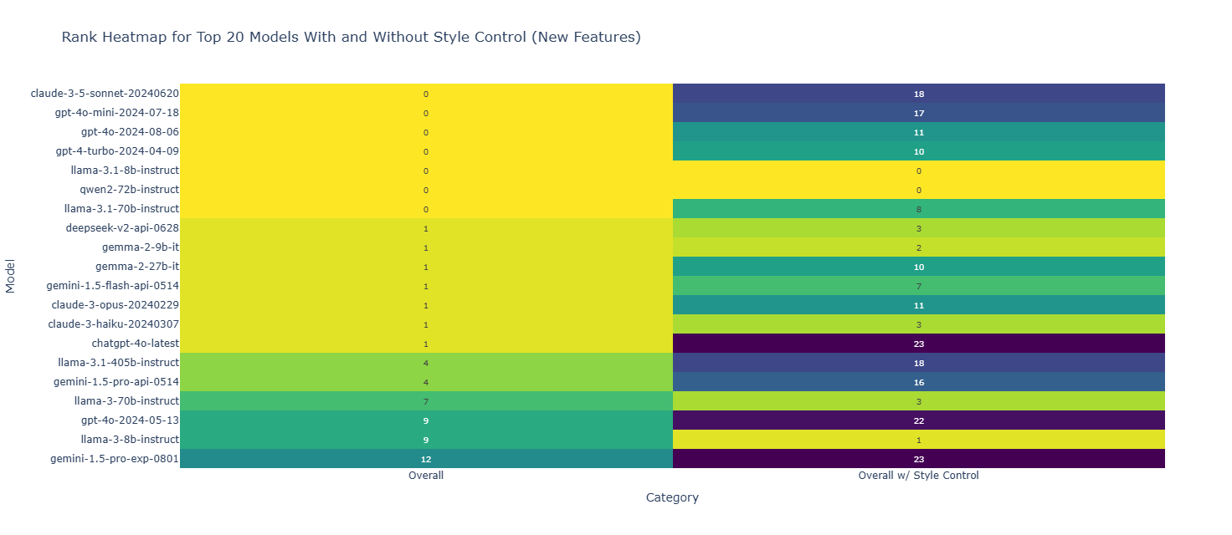Click gemini-1.5-pro-api-0514's Style Control cell showing 16

918,382
